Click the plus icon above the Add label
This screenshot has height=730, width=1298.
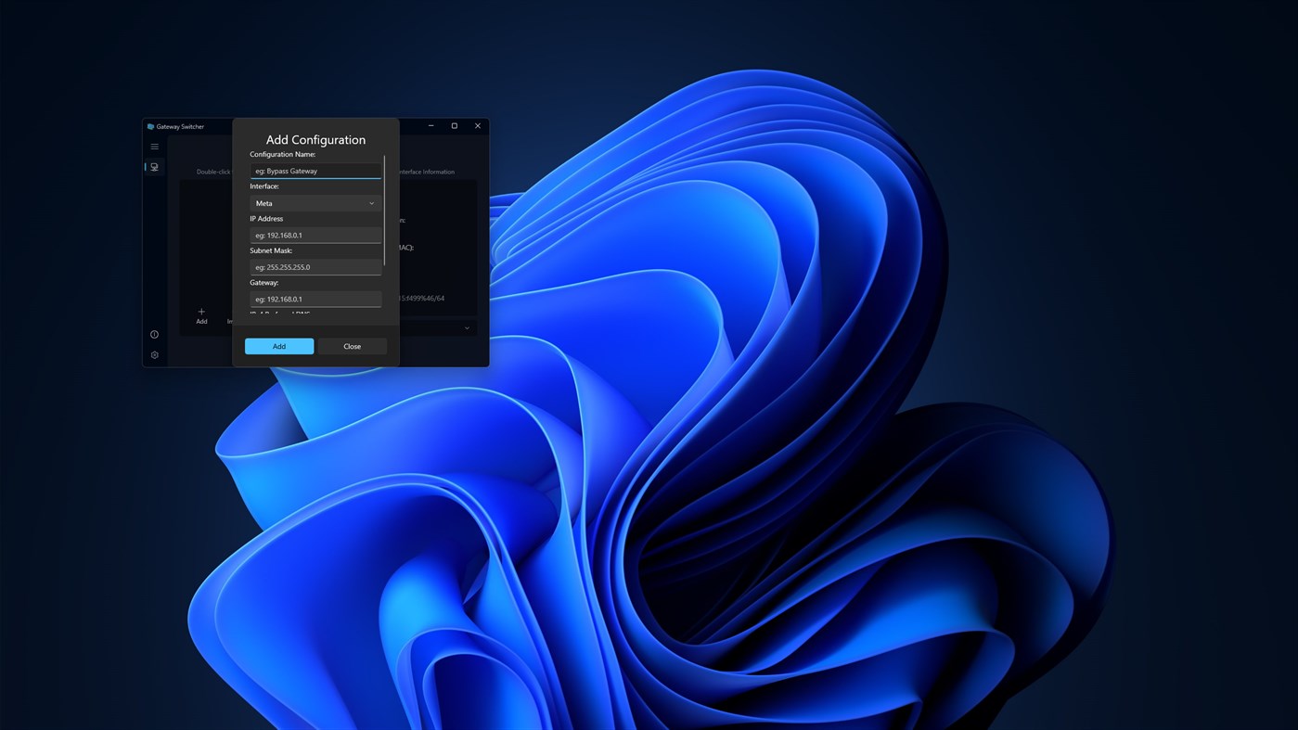201,312
